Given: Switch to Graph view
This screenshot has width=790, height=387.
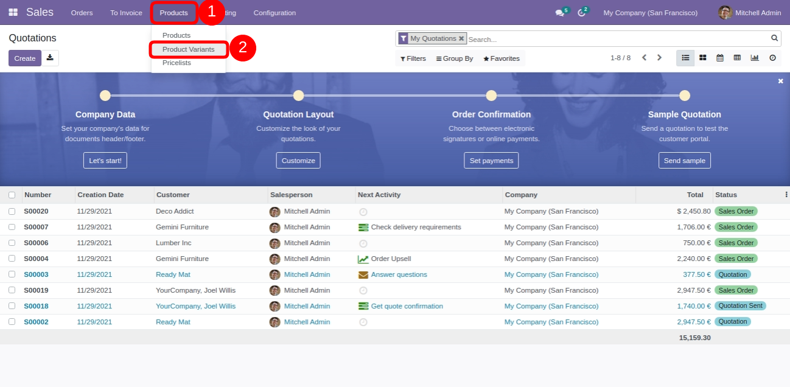Looking at the screenshot, I should point(755,58).
